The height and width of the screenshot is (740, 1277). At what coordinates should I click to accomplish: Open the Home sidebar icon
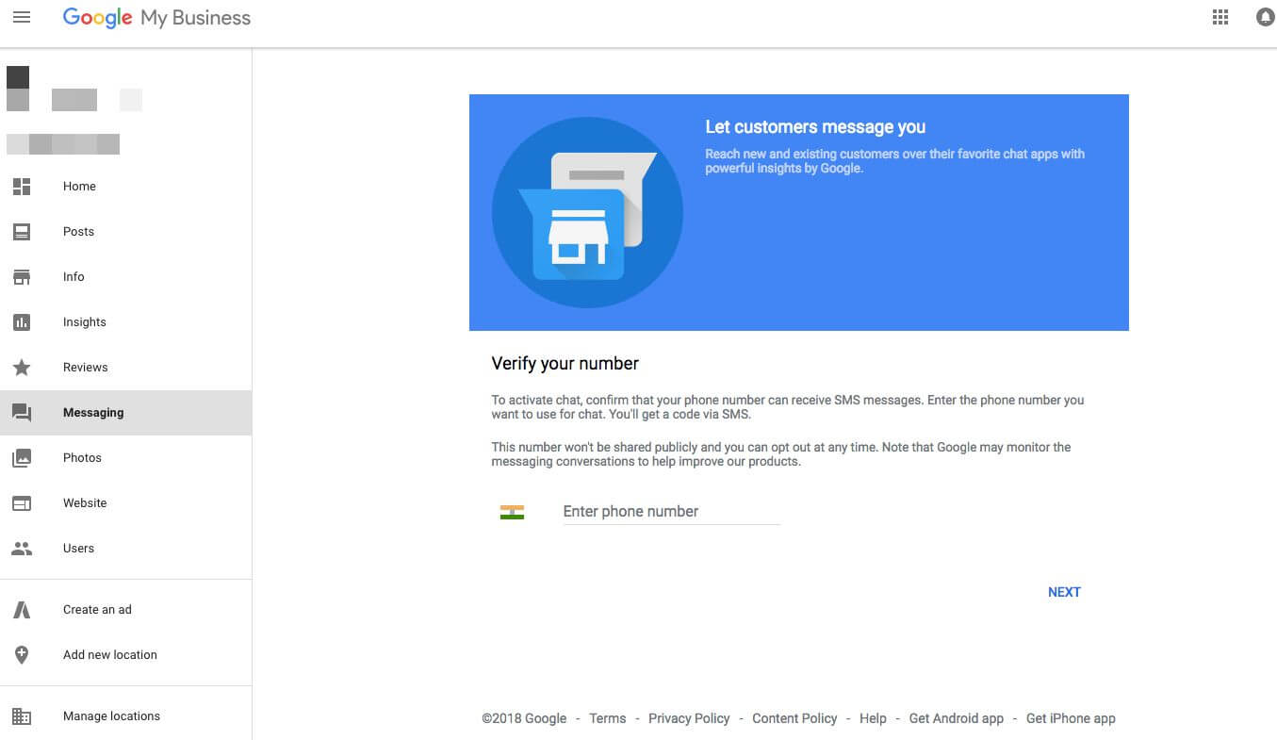[22, 186]
